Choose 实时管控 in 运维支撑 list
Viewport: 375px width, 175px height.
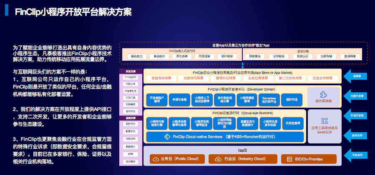click(x=131, y=162)
